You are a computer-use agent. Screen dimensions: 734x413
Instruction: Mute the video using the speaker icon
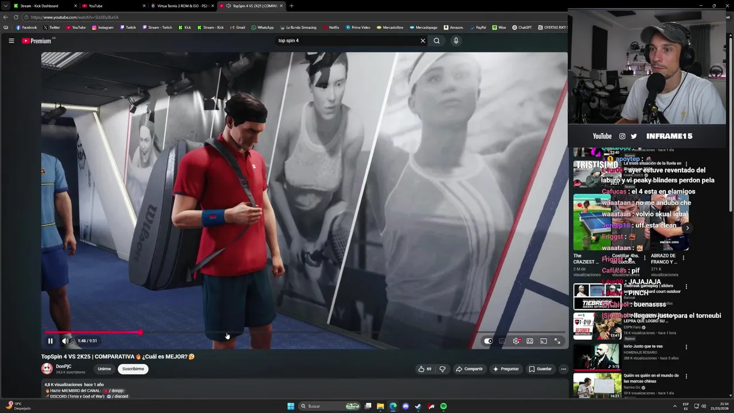(65, 341)
